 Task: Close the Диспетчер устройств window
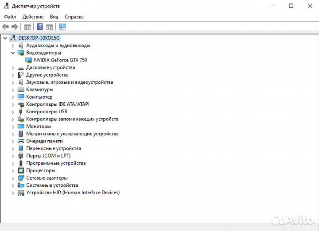pyautogui.click(x=310, y=6)
